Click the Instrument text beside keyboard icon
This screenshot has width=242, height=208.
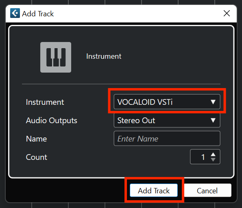pos(104,56)
